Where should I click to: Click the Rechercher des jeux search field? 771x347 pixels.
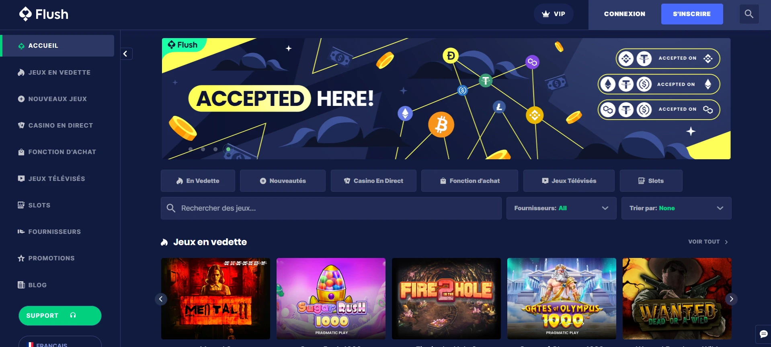(x=331, y=208)
